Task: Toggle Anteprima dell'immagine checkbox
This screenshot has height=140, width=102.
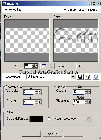Action: tap(65, 9)
